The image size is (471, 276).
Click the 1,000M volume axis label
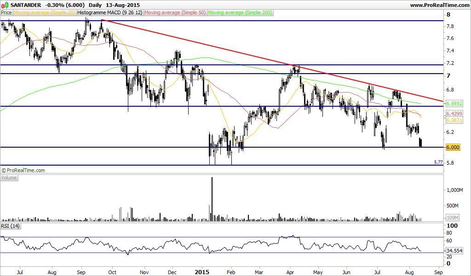(x=455, y=190)
